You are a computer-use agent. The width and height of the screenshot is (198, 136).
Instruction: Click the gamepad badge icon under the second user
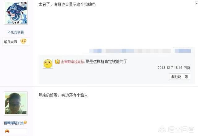click(x=7, y=131)
